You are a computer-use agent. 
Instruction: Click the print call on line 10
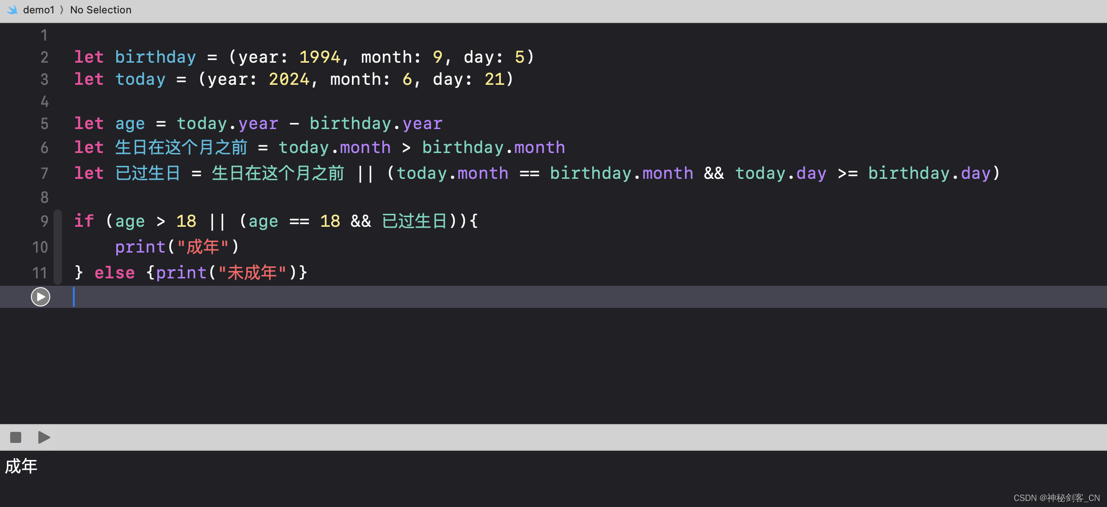coord(140,247)
